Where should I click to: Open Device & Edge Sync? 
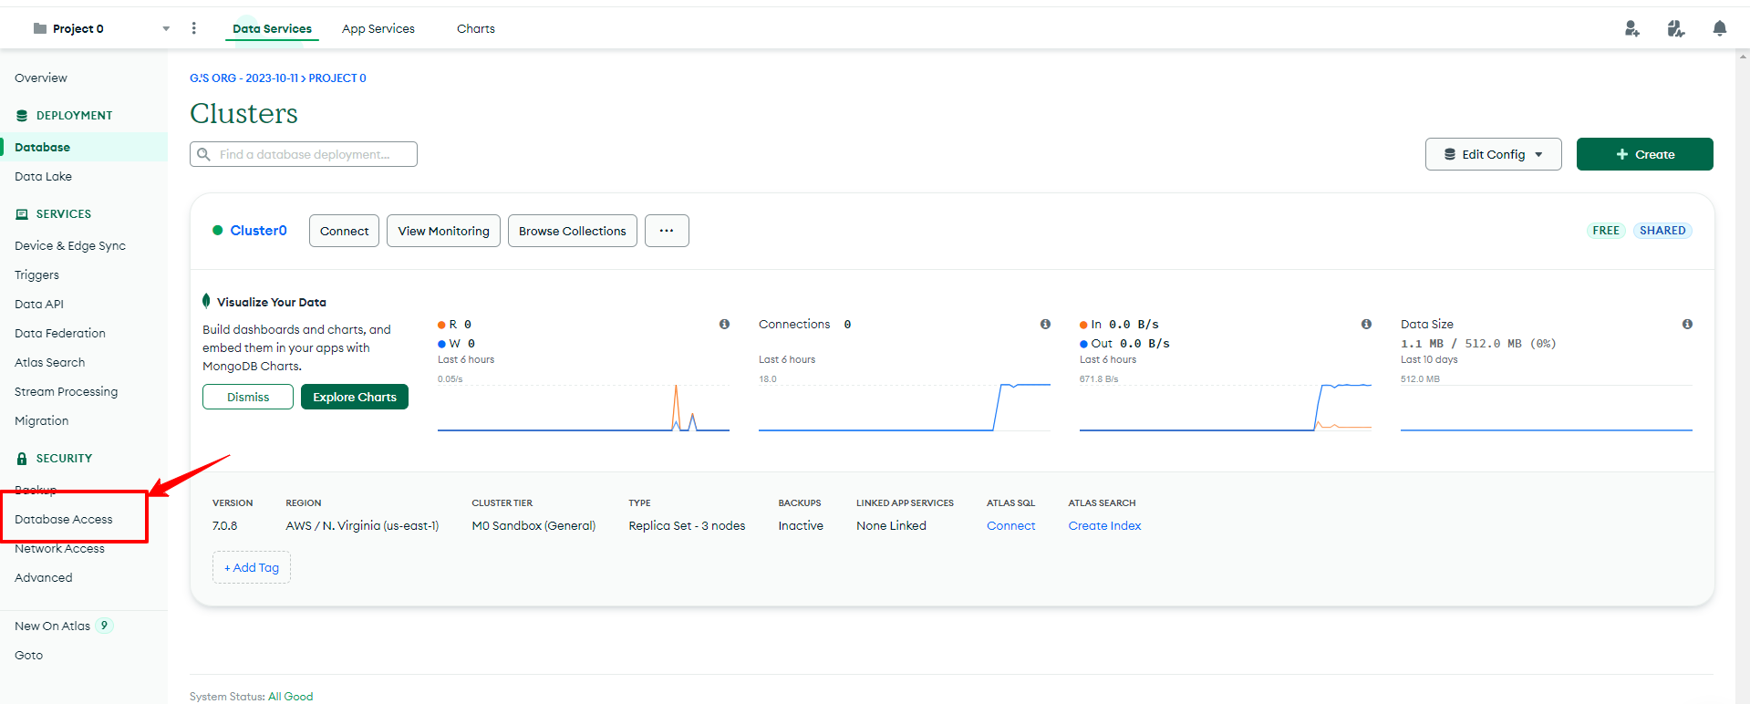pos(70,245)
